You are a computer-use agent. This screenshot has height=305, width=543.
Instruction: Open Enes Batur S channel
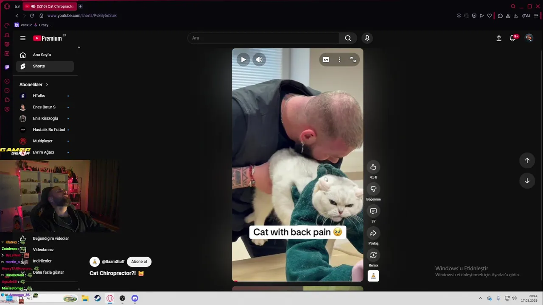[45, 107]
